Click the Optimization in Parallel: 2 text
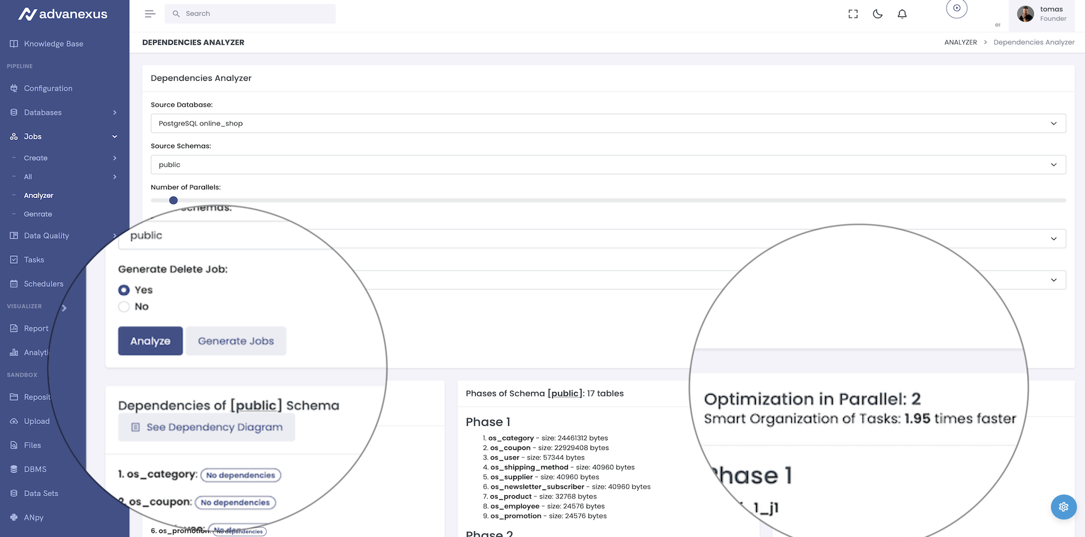Screen dimensions: 1085x537 point(812,399)
